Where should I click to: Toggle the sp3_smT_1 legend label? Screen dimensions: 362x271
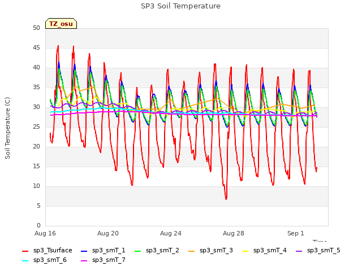[109, 251]
